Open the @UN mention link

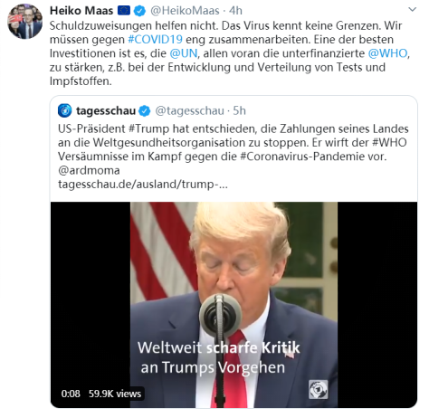(x=184, y=53)
